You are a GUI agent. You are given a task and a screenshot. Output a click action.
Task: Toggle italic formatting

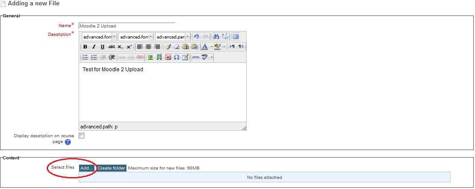click(94, 47)
